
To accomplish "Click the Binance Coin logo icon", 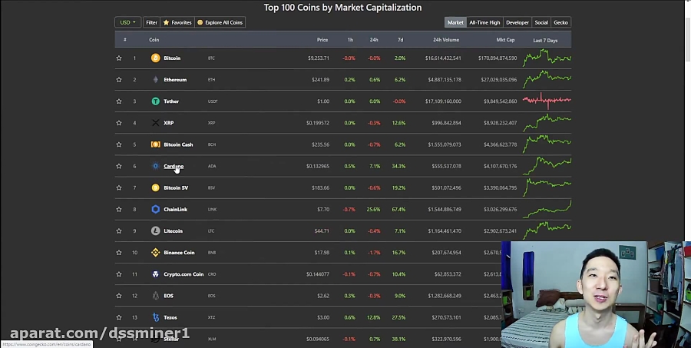I will 156,252.
